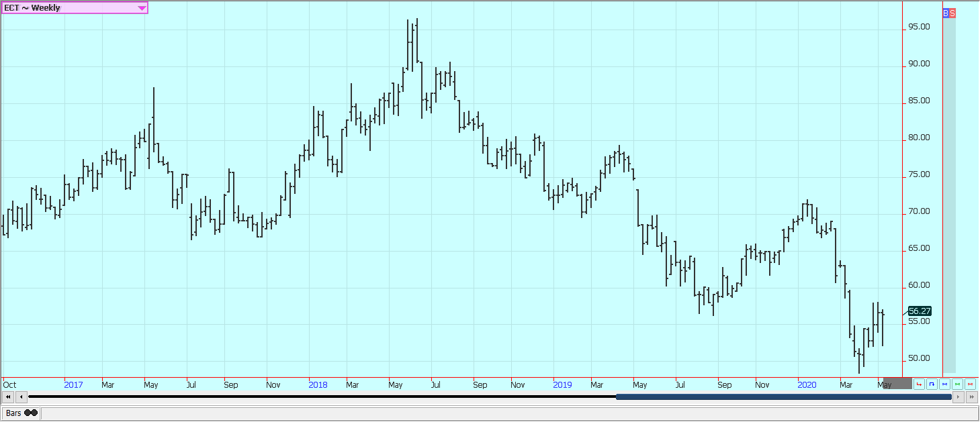
Task: Click the 50.00 price axis label
Action: [920, 358]
